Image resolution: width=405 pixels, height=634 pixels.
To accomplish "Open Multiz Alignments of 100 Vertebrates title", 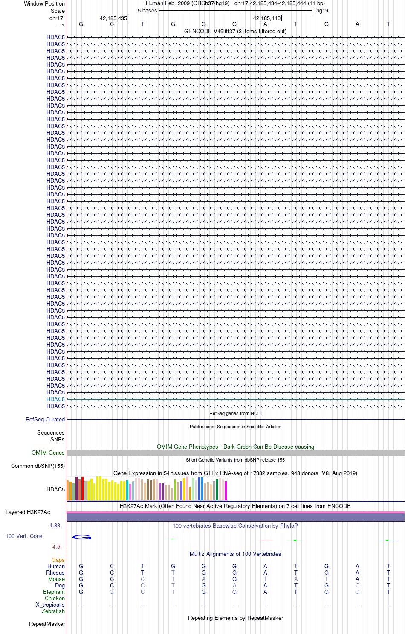I will 235,554.
